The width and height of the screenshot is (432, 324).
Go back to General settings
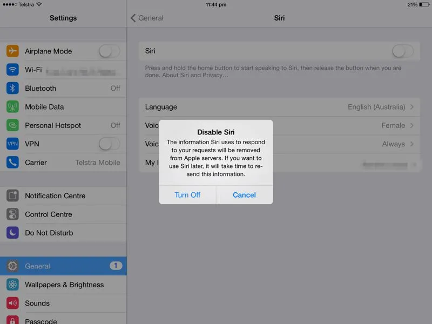point(147,18)
